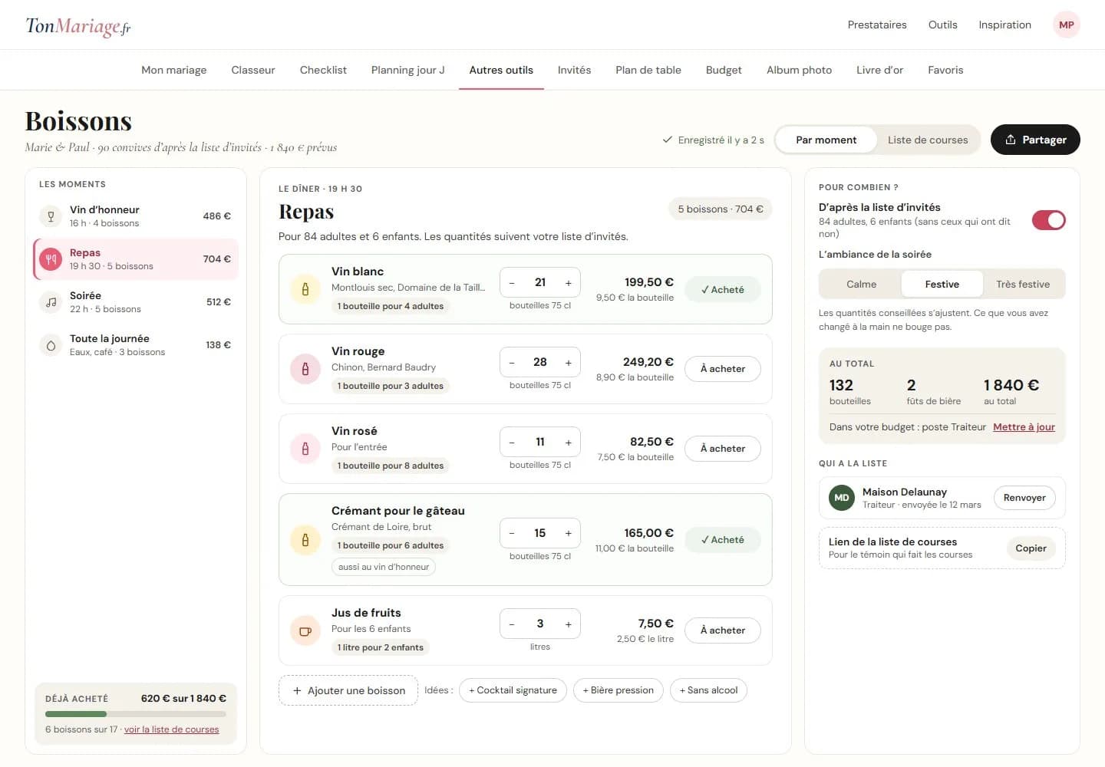Image resolution: width=1105 pixels, height=767 pixels.
Task: Click the MP profile avatar
Action: [x=1066, y=25]
